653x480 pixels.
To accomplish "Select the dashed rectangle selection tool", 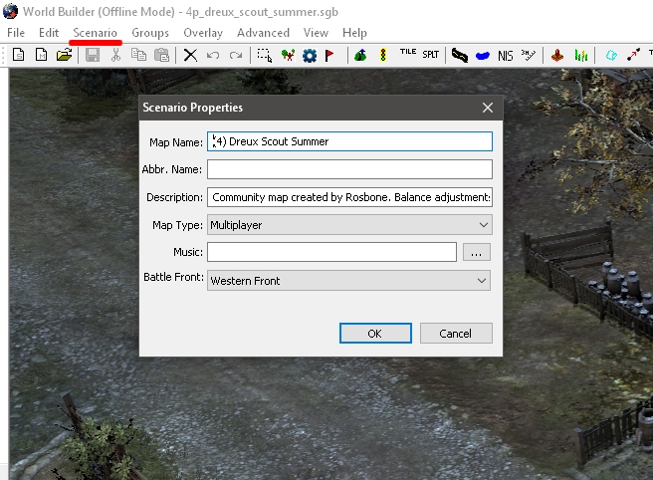I will pyautogui.click(x=265, y=55).
